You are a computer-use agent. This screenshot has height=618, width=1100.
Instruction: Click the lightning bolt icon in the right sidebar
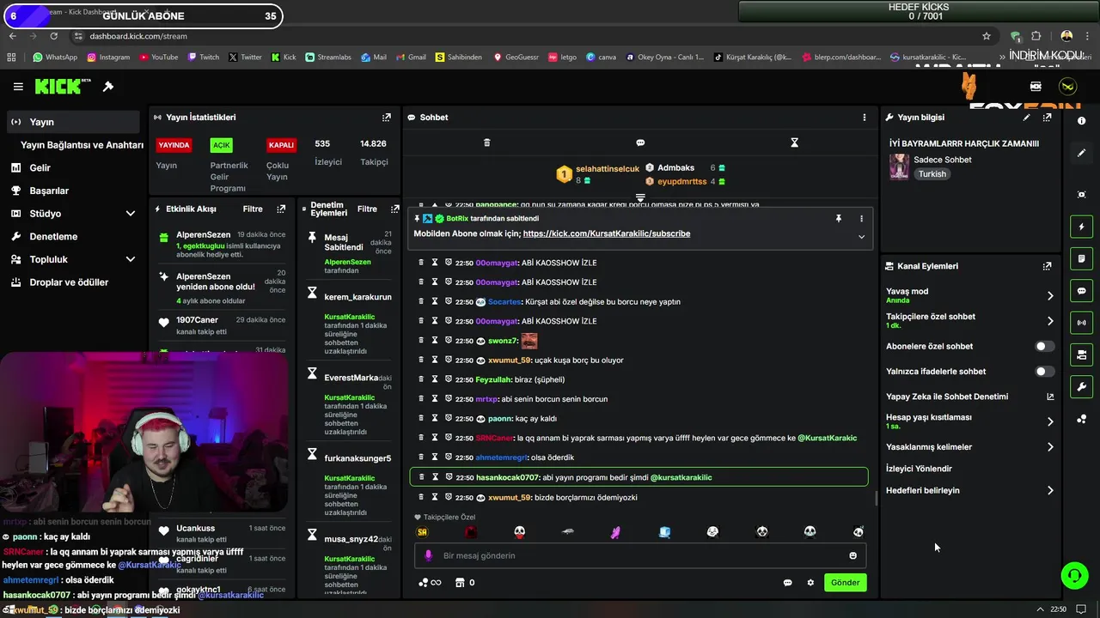[x=1081, y=227]
